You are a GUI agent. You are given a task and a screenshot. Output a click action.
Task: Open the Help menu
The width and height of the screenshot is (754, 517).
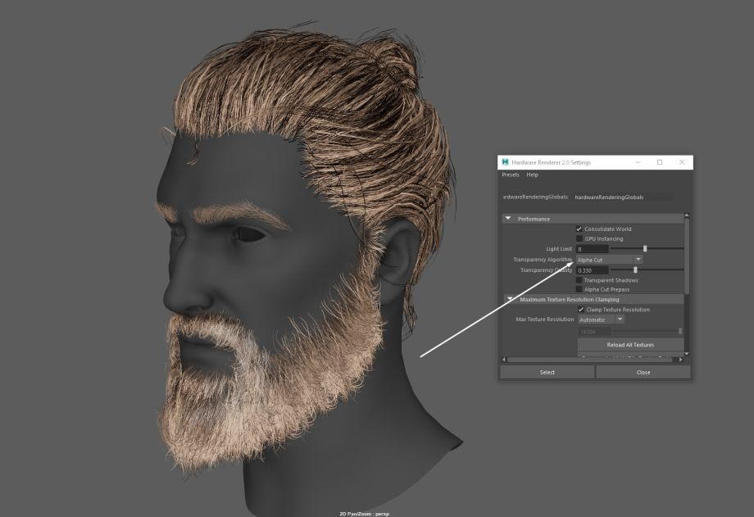(533, 175)
